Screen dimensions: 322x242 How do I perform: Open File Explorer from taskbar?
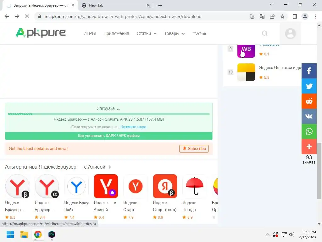tap(24, 234)
